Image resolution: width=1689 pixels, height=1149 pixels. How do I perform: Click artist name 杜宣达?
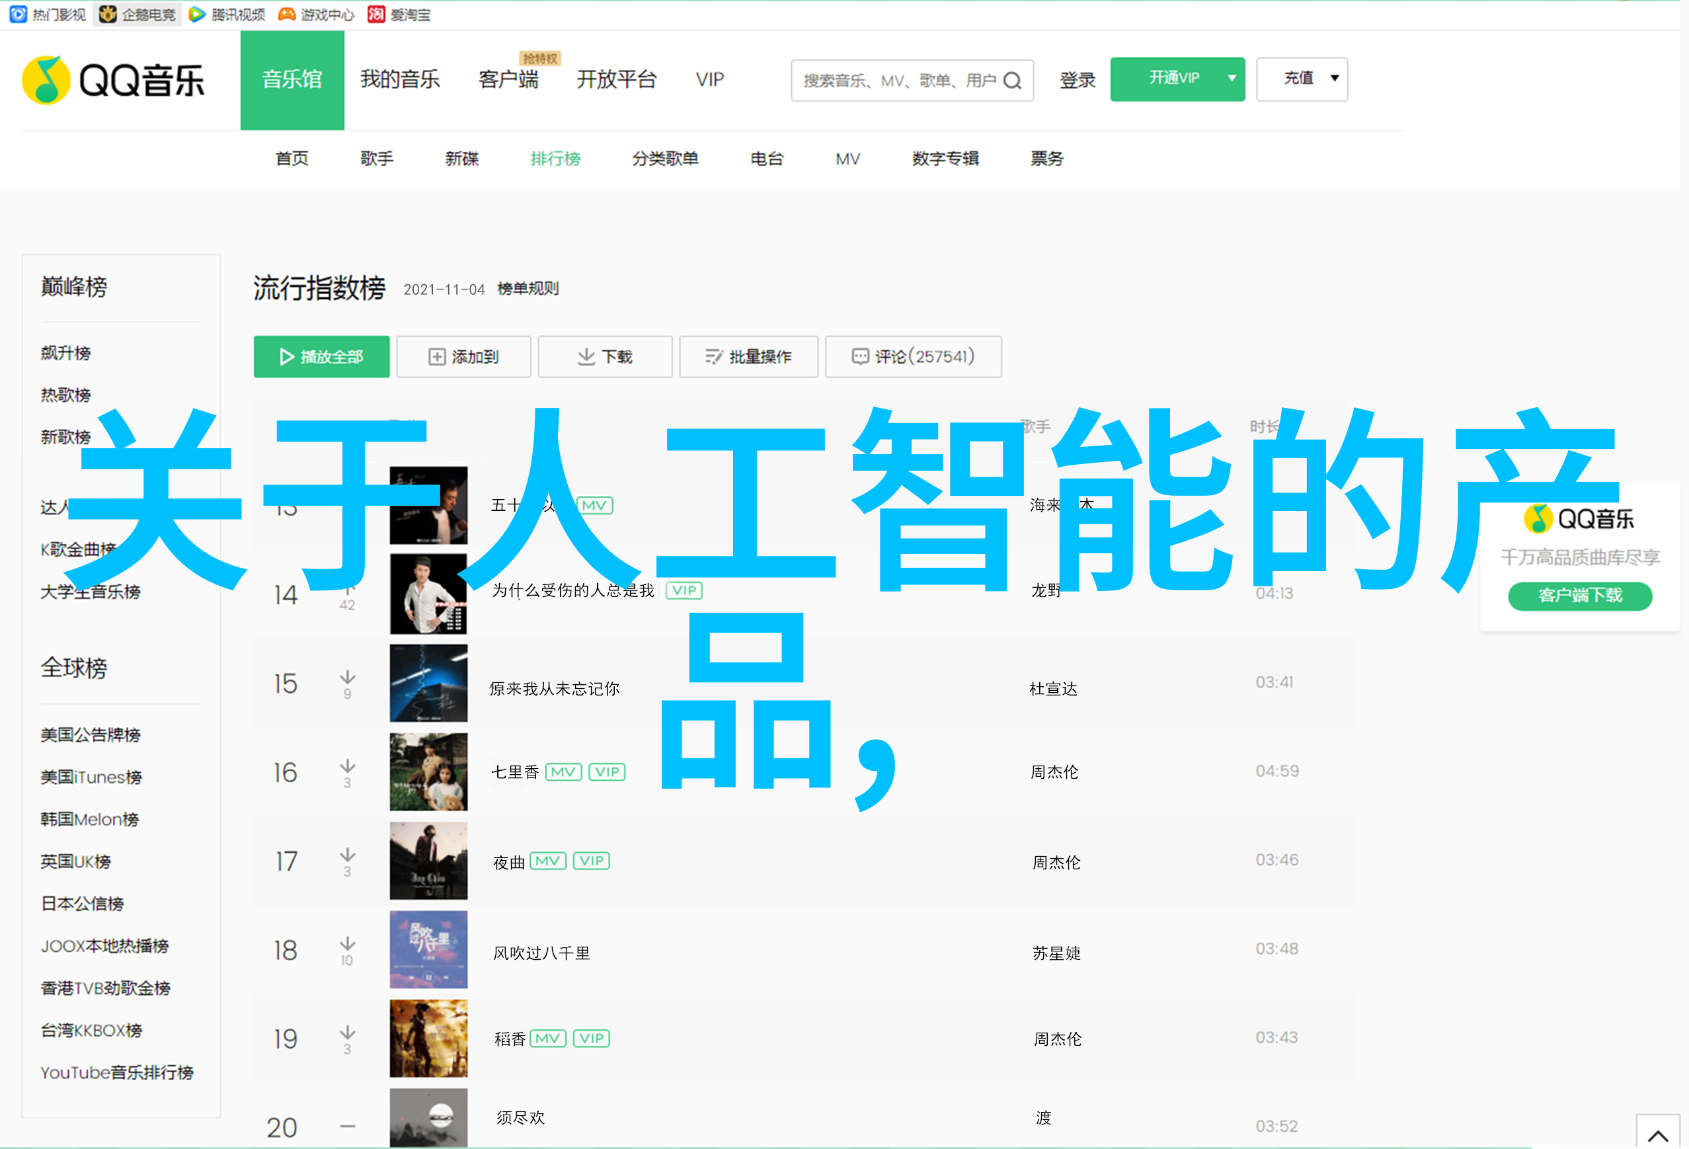point(1053,689)
